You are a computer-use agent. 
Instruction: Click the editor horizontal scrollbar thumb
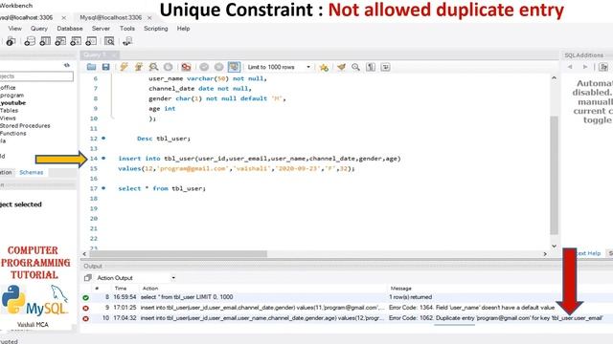coord(178,254)
